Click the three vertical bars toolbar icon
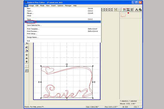Viewport: 164px width, 109px height. tap(131, 9)
